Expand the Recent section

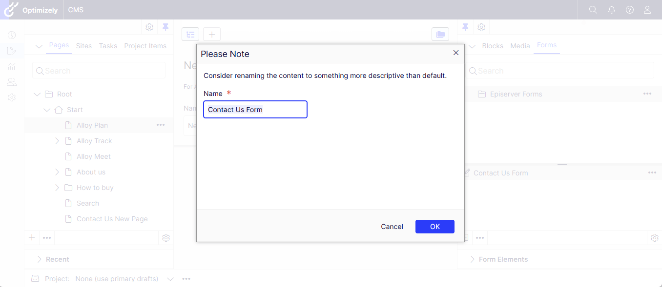point(40,259)
